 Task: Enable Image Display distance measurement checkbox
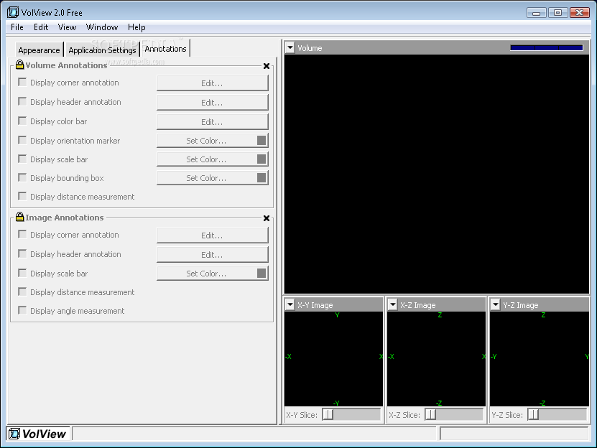pyautogui.click(x=22, y=292)
